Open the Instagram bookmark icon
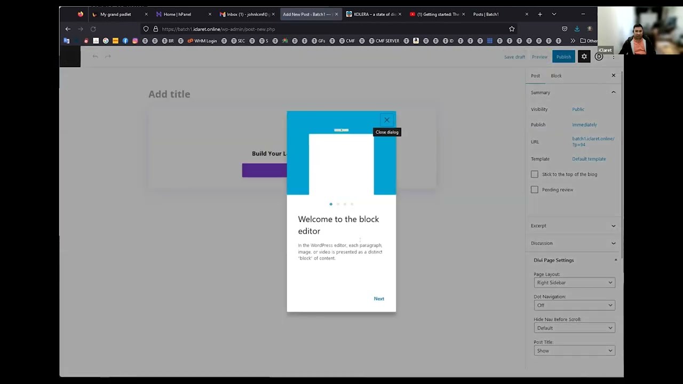 pyautogui.click(x=135, y=41)
